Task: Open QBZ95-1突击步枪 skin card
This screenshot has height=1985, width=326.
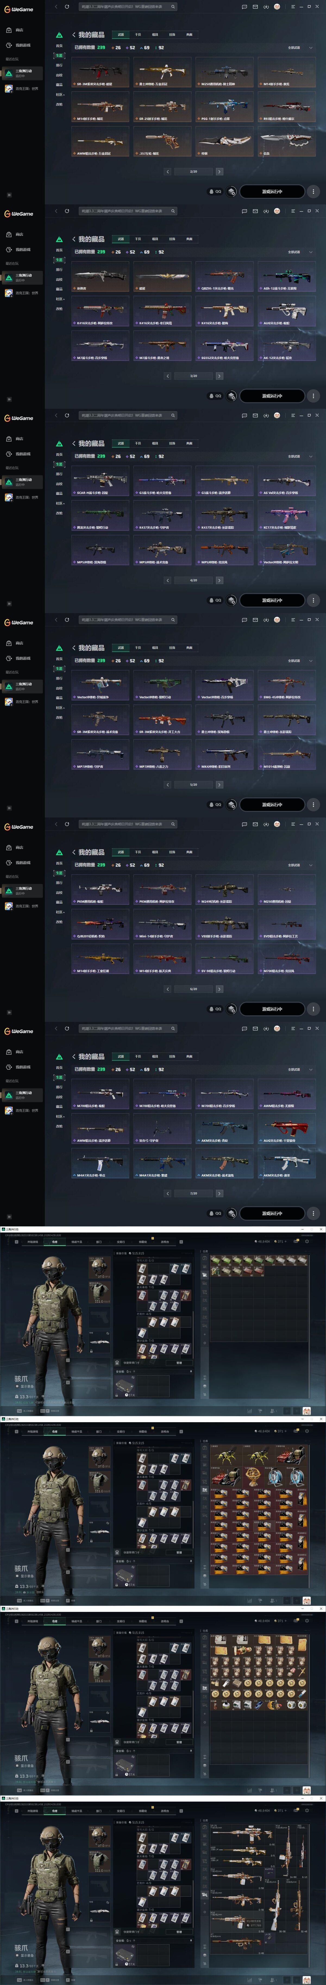Action: [x=224, y=277]
